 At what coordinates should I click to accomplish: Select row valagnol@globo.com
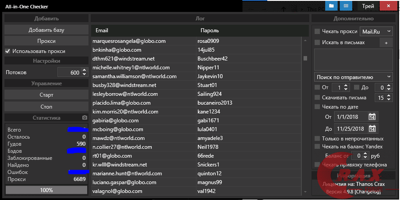tap(196, 191)
